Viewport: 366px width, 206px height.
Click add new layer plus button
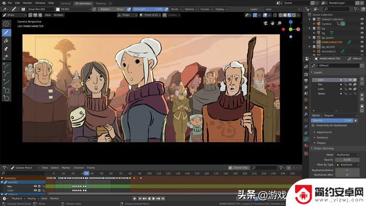pyautogui.click(x=362, y=79)
